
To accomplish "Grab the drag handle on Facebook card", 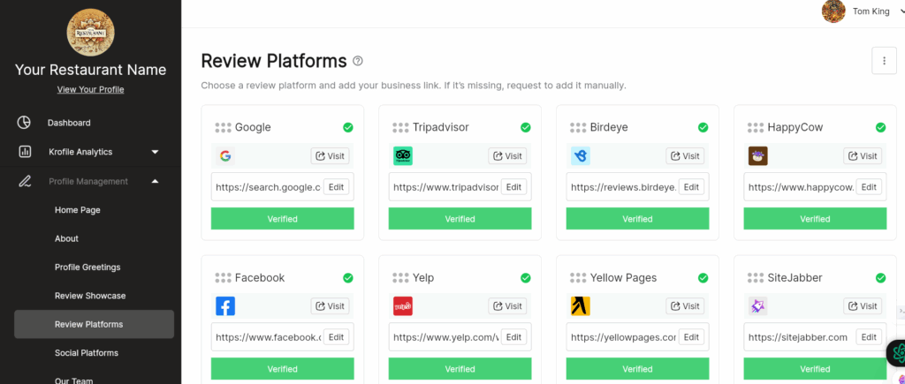I will (223, 278).
